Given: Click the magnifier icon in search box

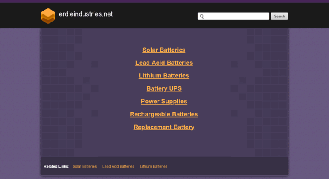Looking at the screenshot, I should 202,17.
